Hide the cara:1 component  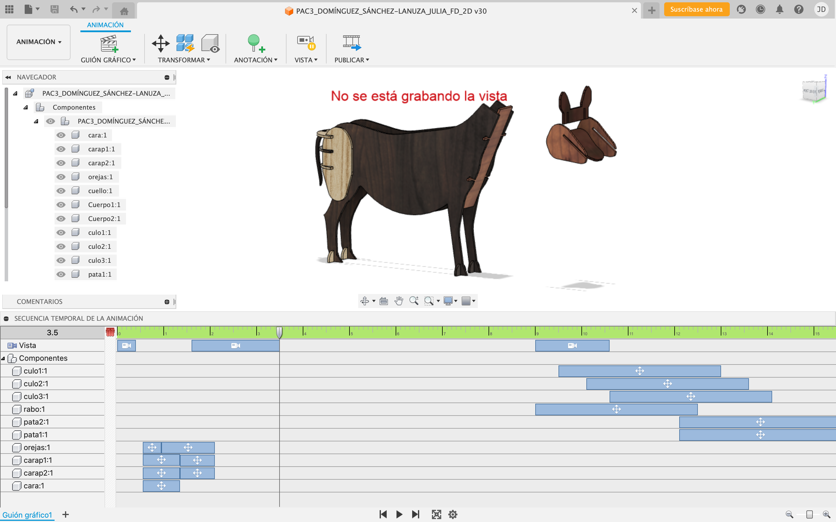[61, 135]
